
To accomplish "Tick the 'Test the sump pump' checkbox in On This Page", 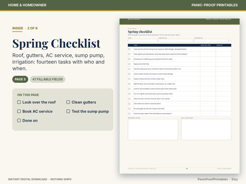I will pyautogui.click(x=68, y=111).
